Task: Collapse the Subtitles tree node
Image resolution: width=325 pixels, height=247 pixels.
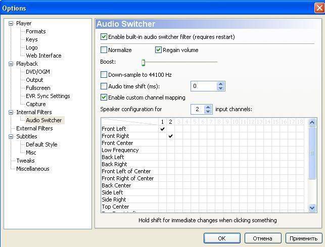Action: 11,136
